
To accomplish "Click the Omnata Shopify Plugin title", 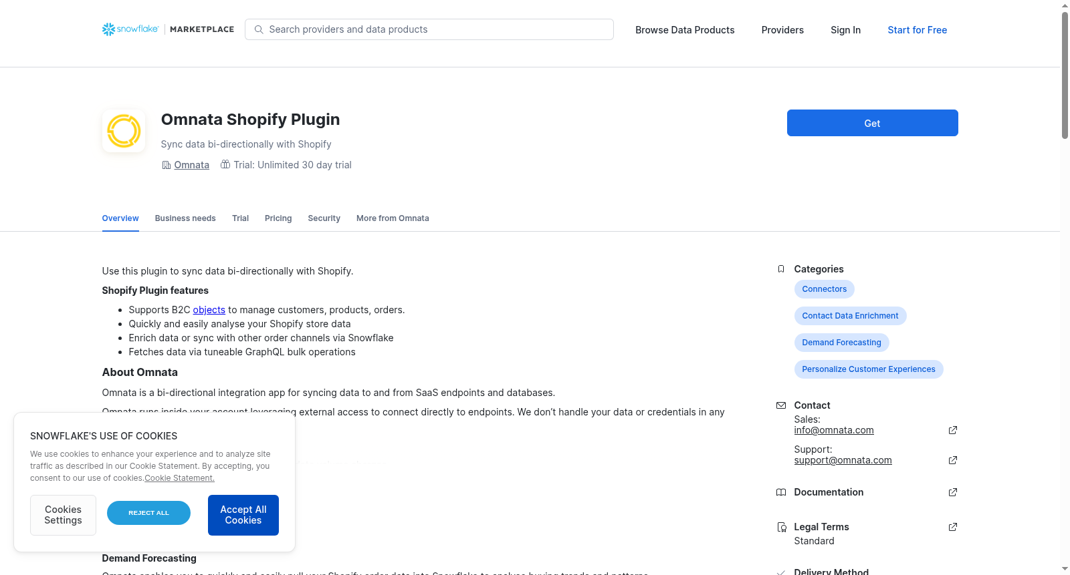I will (250, 120).
